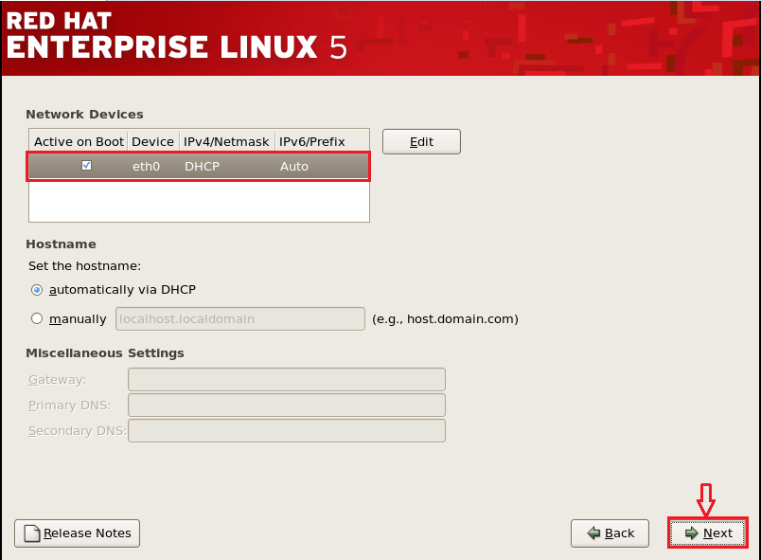
Task: Click into the Primary DNS field
Action: 286,406
